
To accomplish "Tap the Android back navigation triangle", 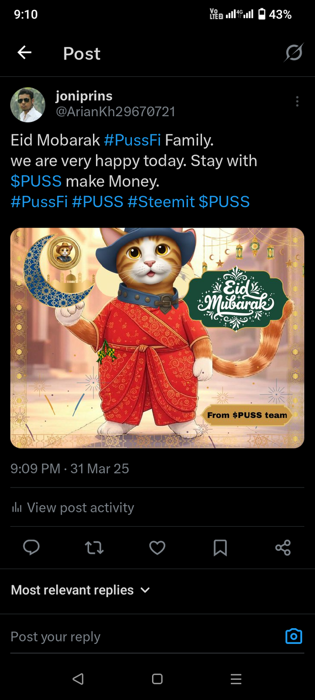I will click(x=78, y=679).
